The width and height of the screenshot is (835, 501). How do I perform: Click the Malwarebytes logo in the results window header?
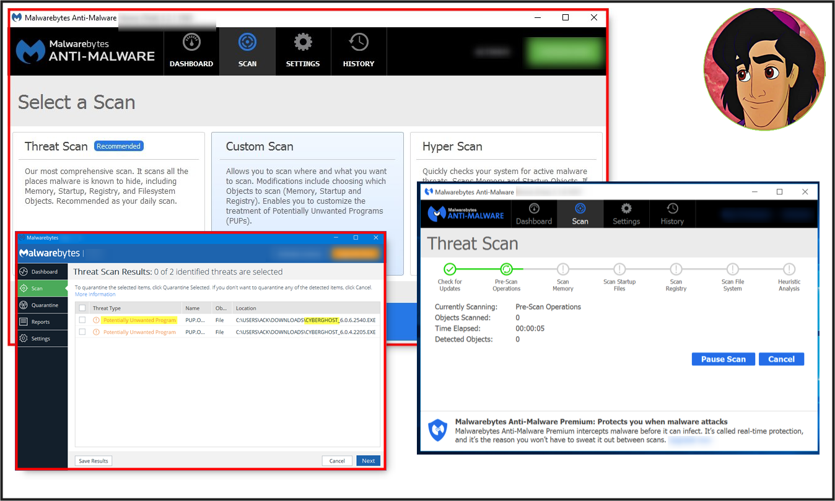pos(50,253)
